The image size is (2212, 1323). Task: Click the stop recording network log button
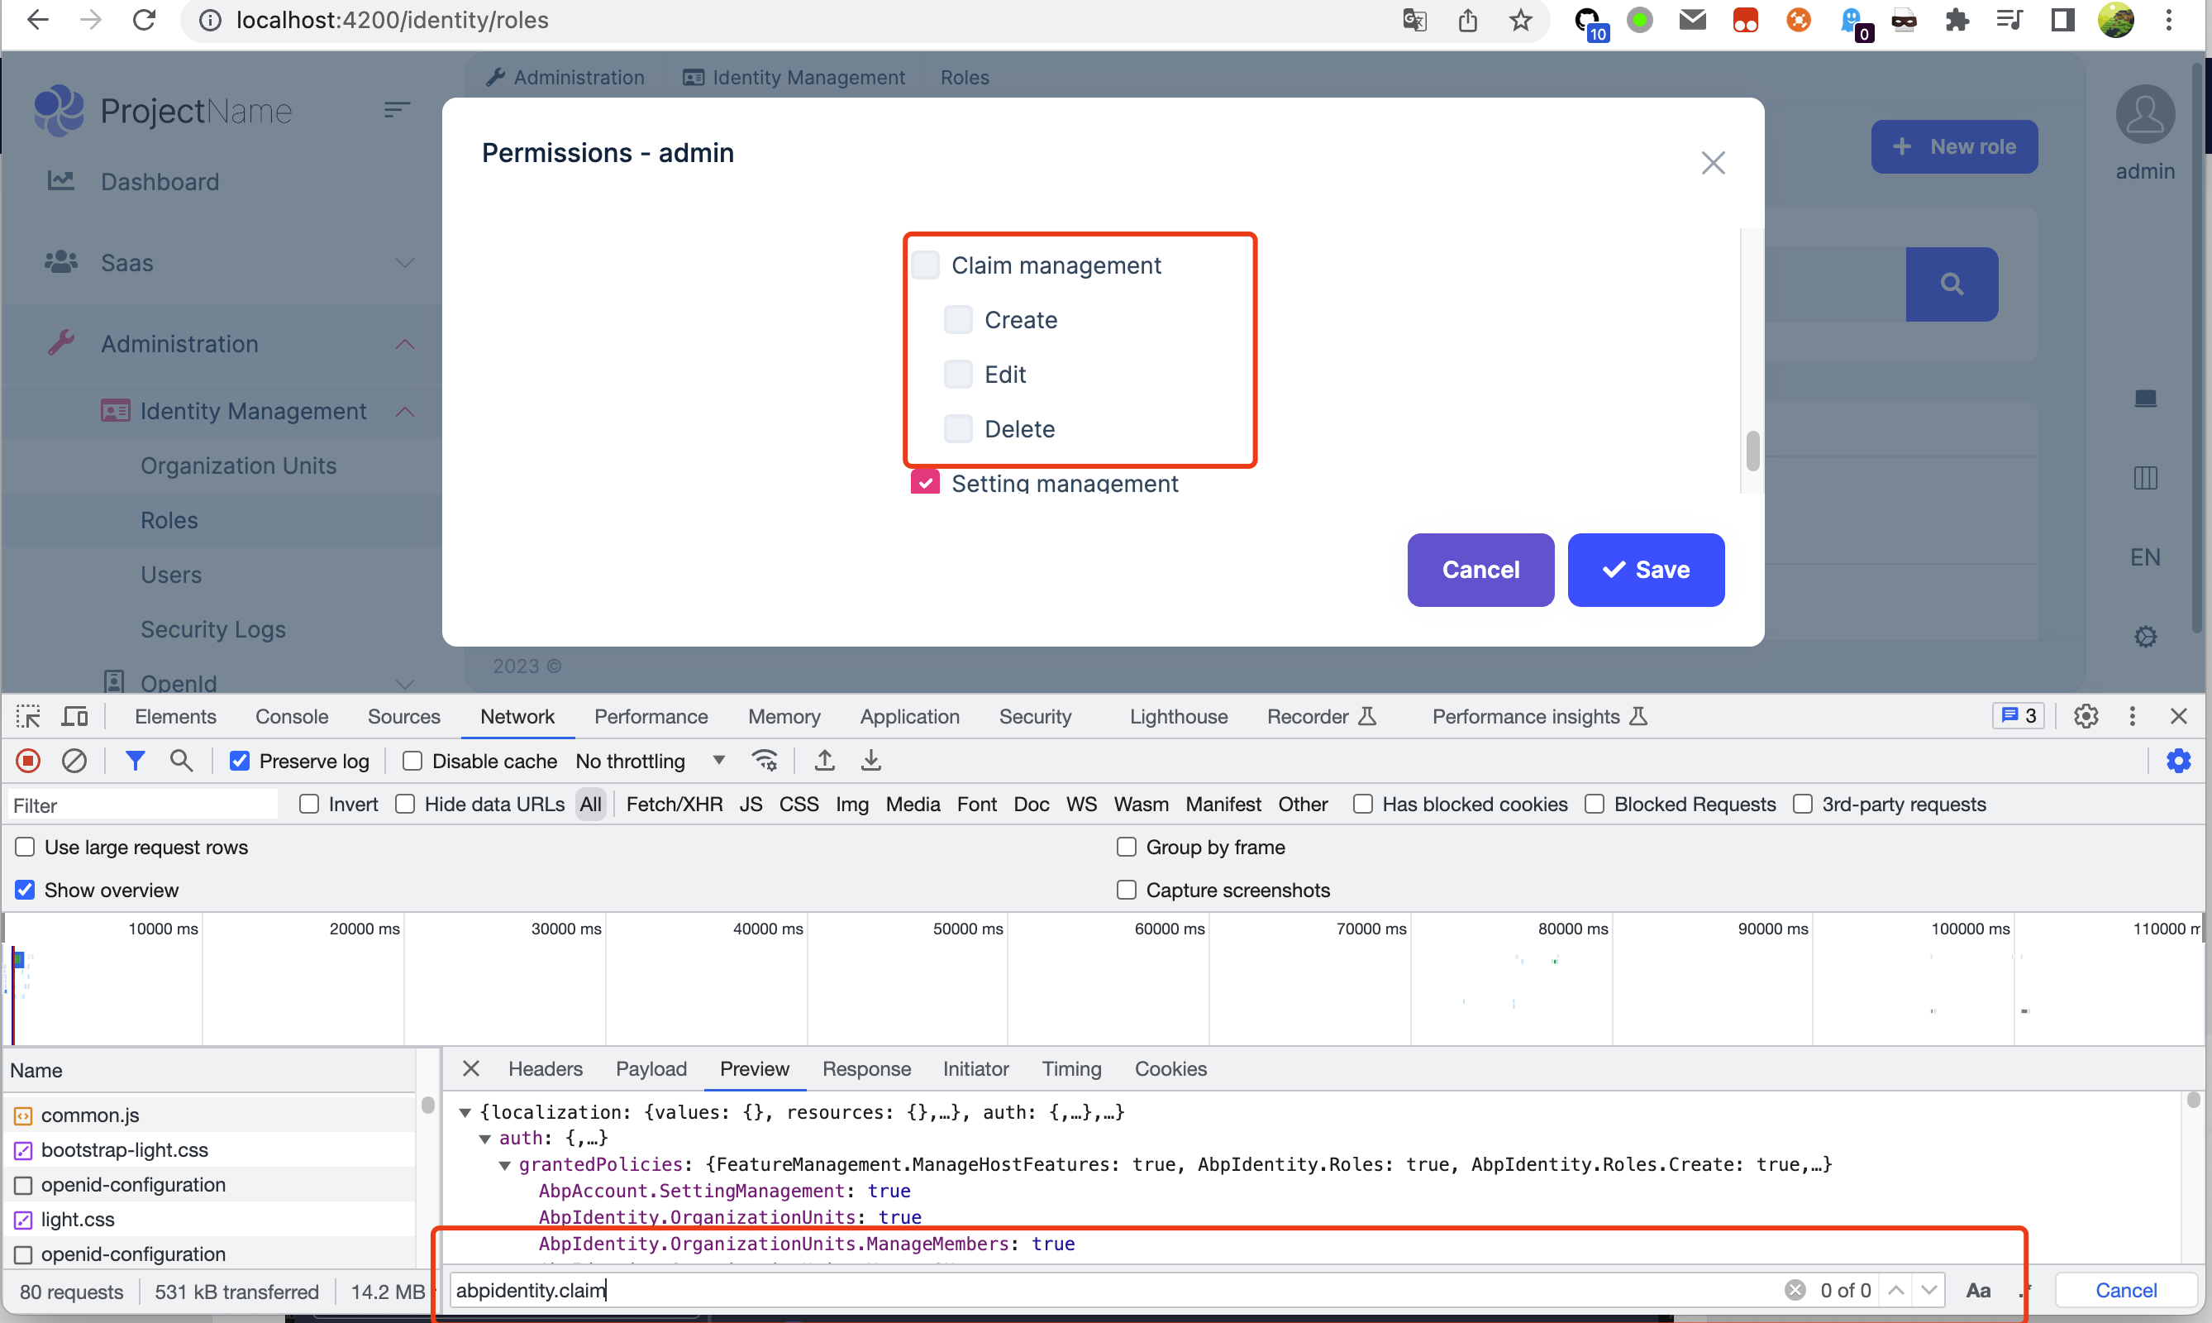[x=27, y=761]
